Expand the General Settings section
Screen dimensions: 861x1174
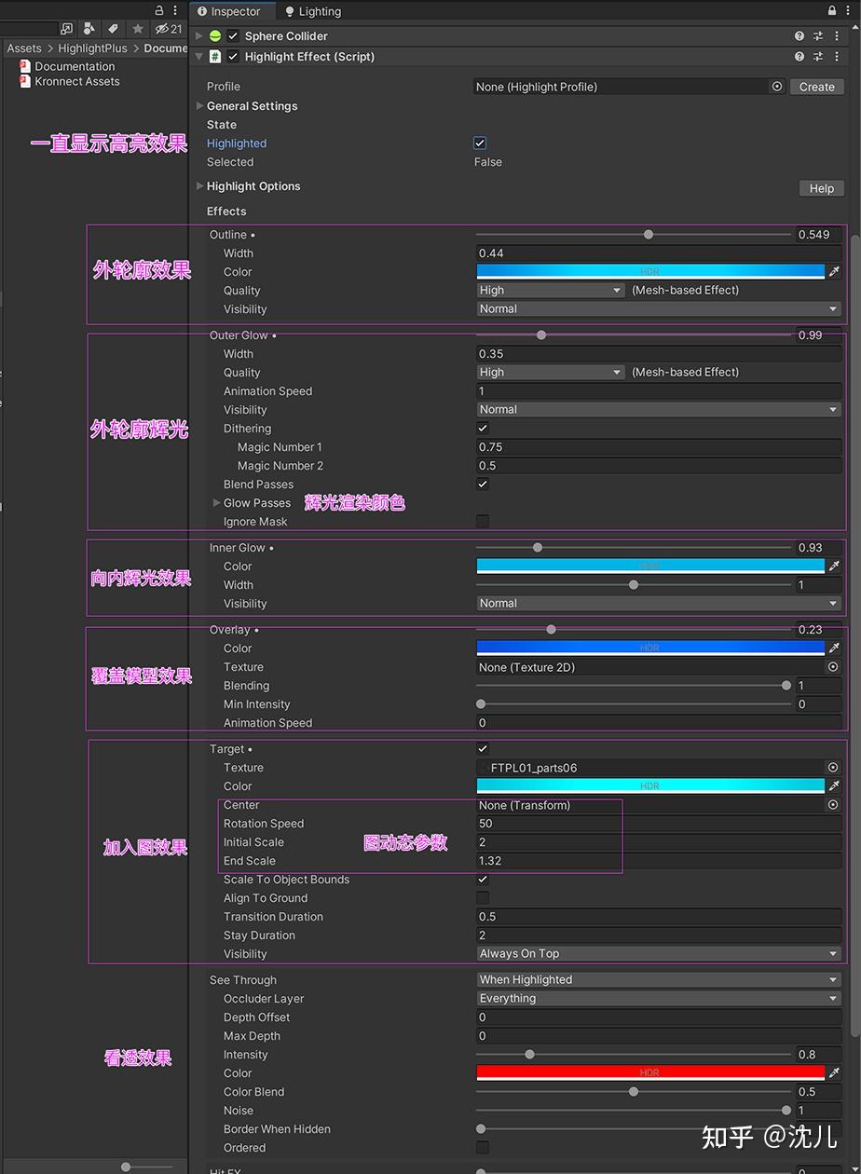200,105
